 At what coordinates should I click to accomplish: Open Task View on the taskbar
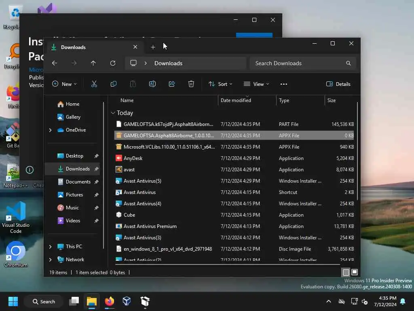pyautogui.click(x=74, y=301)
